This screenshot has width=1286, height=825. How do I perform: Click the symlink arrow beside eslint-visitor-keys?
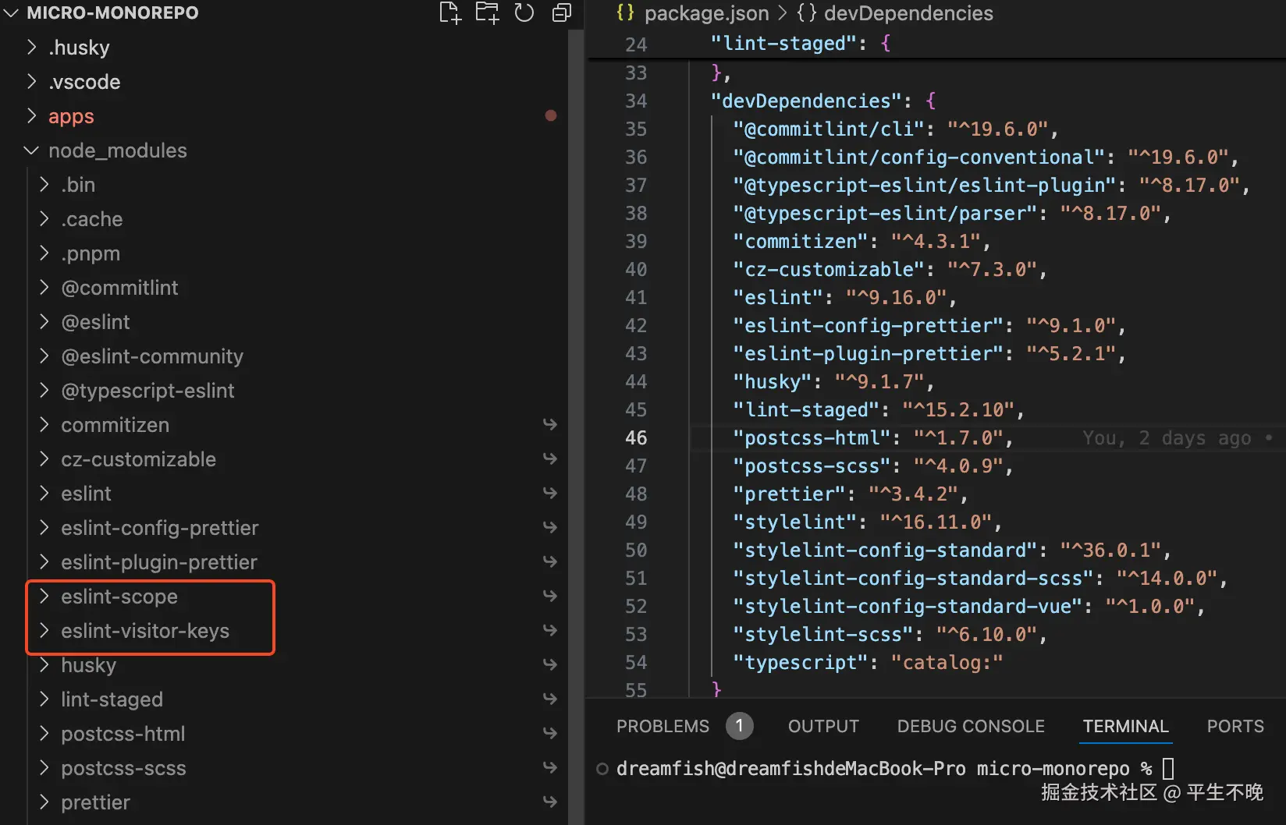(x=550, y=630)
